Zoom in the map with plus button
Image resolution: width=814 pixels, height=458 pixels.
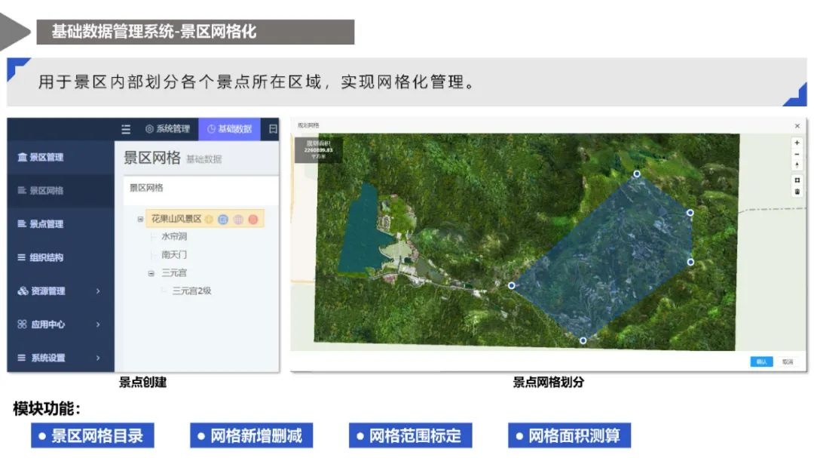[x=797, y=143]
